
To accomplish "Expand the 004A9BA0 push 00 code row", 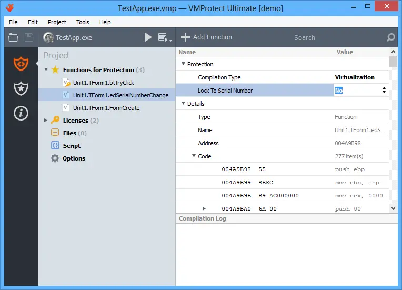I will 204,209.
